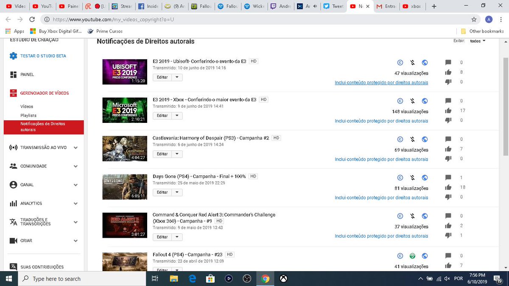Open a new browser tab

tap(433, 6)
